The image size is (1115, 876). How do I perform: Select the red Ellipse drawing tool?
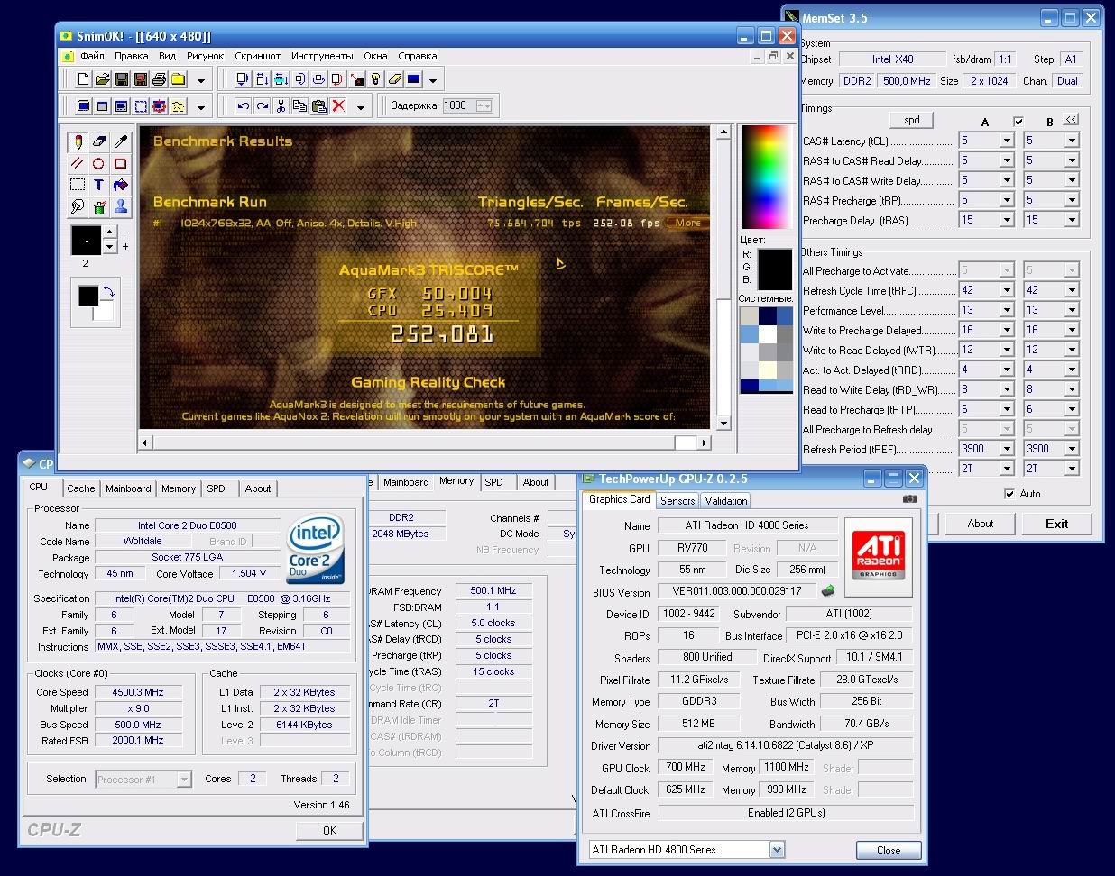tap(99, 163)
